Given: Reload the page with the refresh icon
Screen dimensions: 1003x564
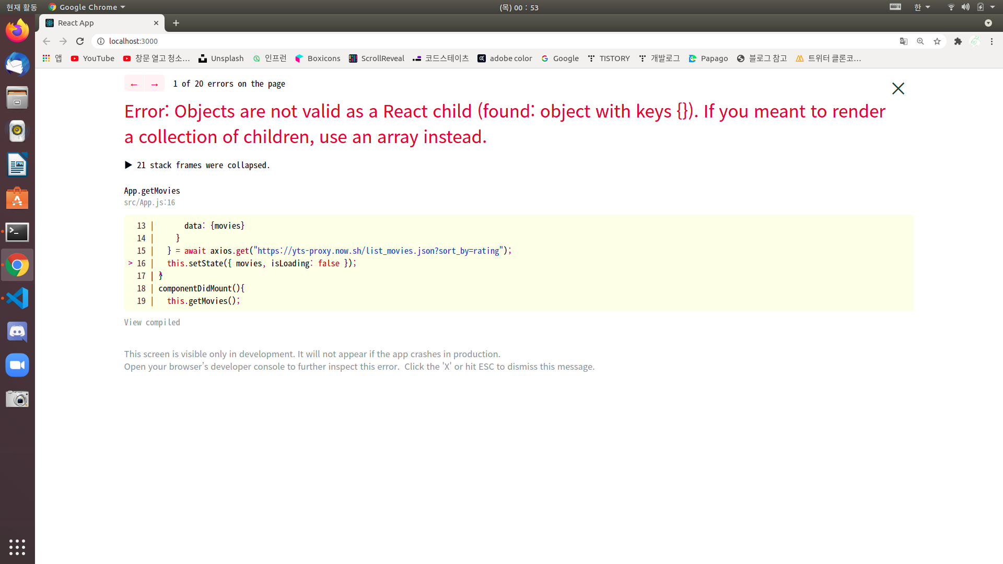Looking at the screenshot, I should point(80,41).
